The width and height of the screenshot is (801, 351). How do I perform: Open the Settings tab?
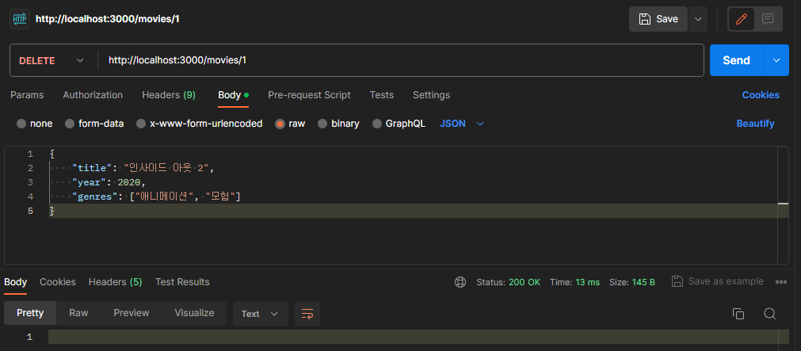pyautogui.click(x=431, y=95)
